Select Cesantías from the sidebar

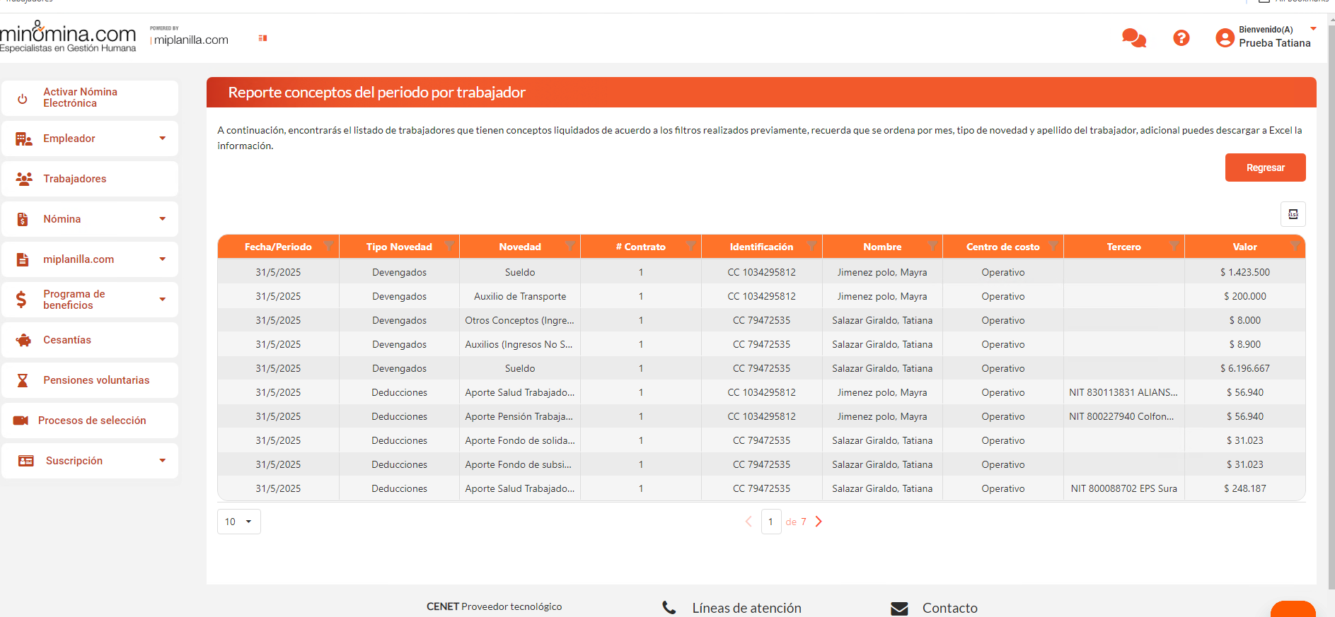pos(67,340)
